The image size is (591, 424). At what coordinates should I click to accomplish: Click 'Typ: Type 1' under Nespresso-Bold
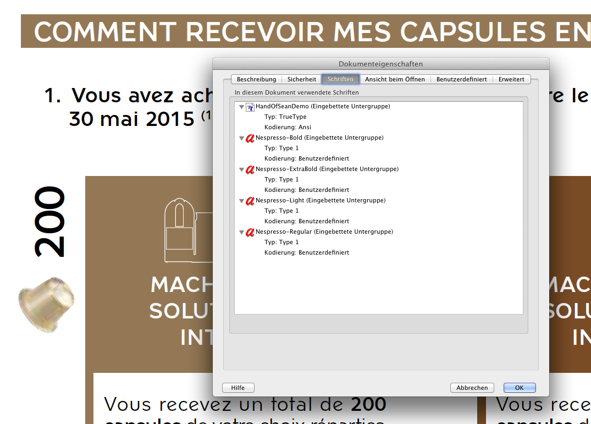(281, 148)
